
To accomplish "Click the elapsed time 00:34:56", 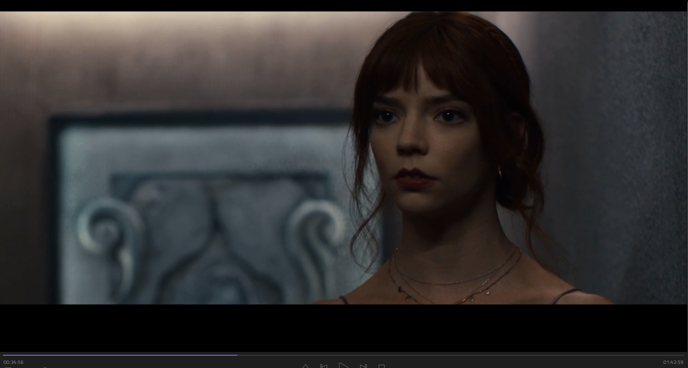I will coord(14,362).
